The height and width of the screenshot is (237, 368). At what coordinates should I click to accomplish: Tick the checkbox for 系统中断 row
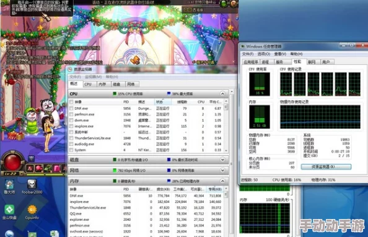pyautogui.click(x=71, y=132)
